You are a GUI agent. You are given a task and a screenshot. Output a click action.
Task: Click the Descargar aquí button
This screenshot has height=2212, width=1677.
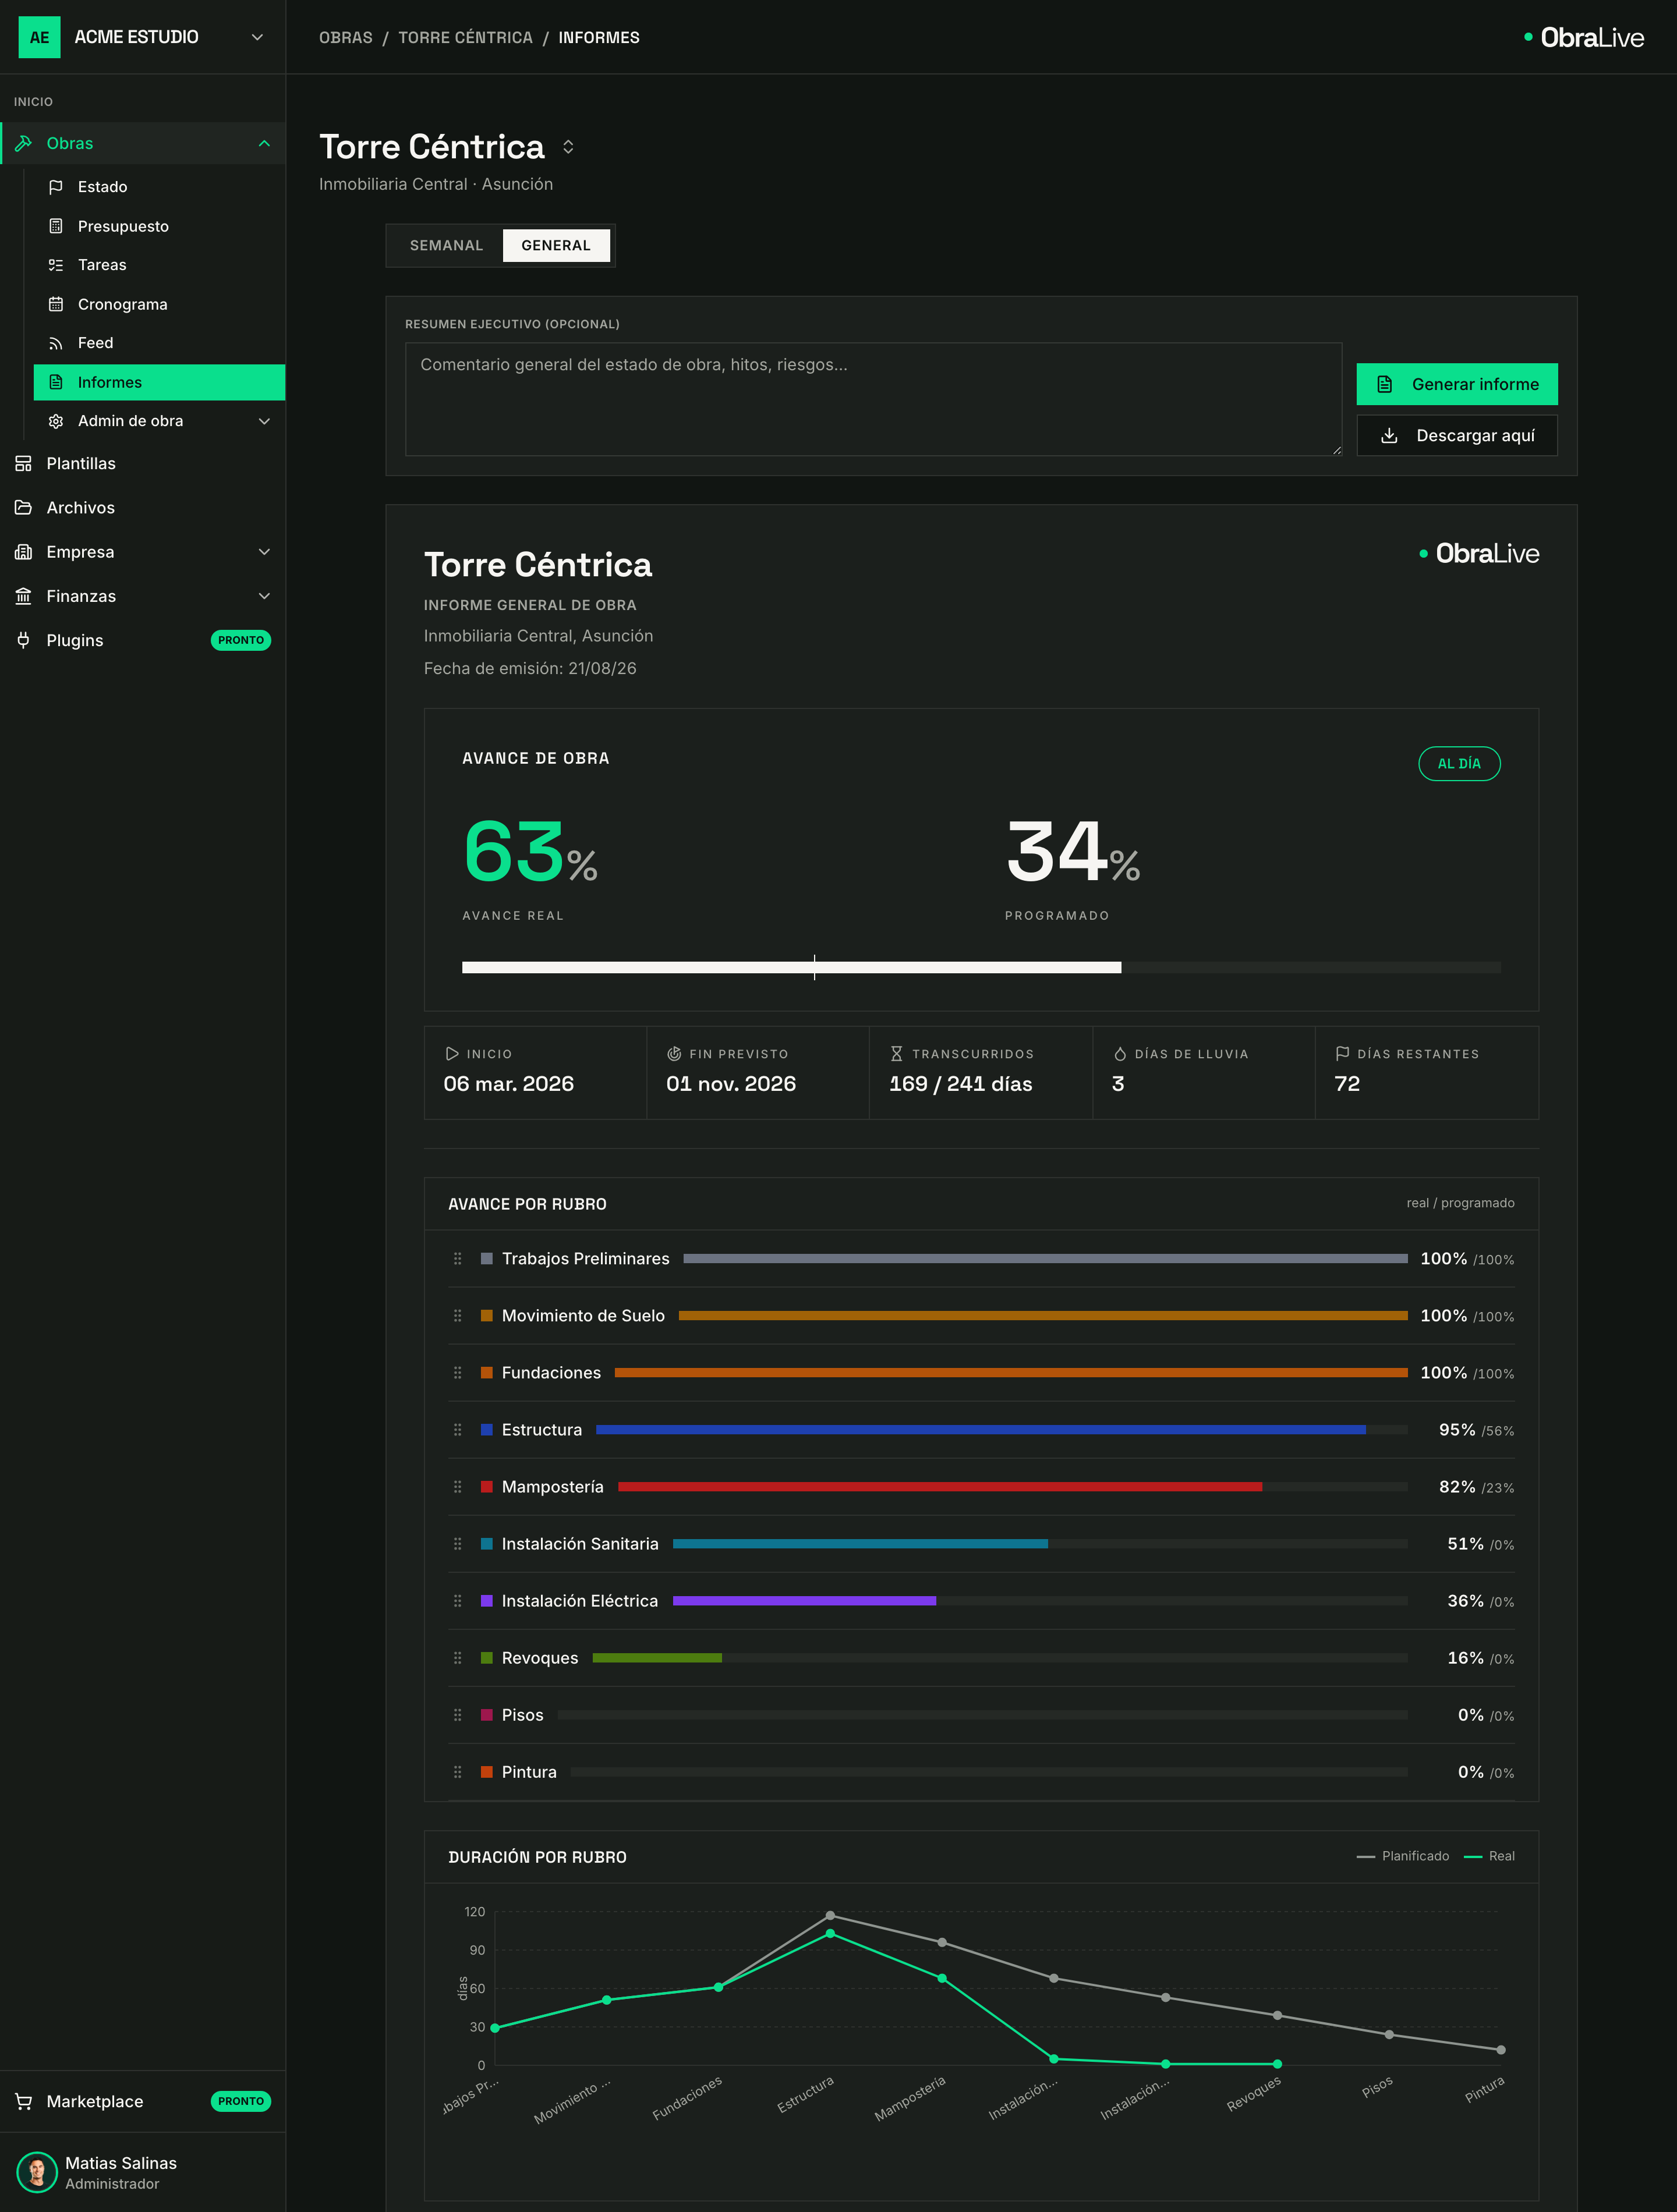[1457, 436]
